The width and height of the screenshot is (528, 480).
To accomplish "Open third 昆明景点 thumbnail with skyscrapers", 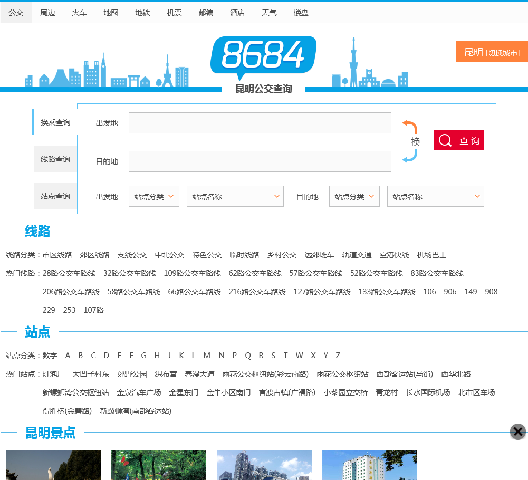I will pyautogui.click(x=264, y=465).
